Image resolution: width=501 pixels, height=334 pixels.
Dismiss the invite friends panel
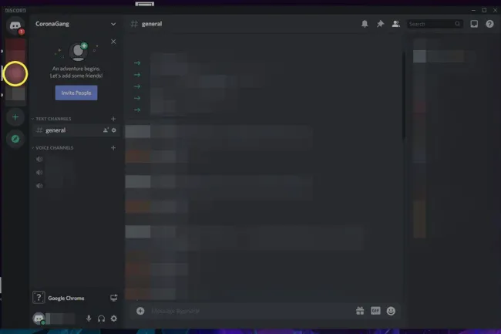tap(113, 42)
